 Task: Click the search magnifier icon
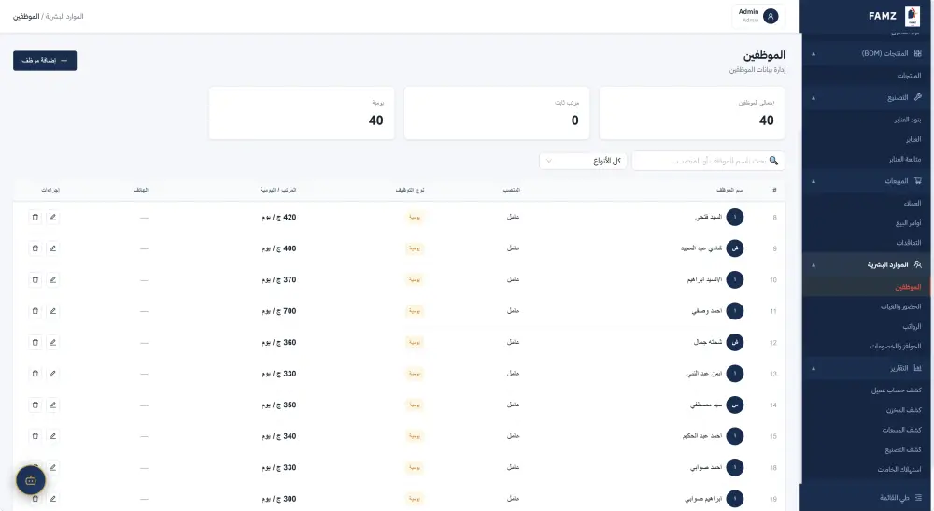773,160
